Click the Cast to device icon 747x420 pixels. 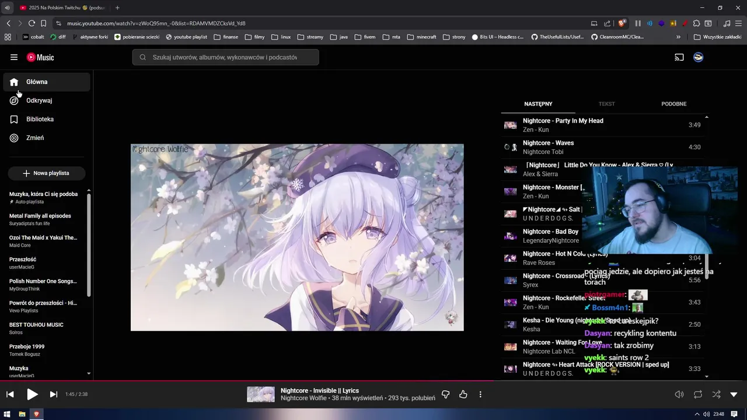(679, 57)
